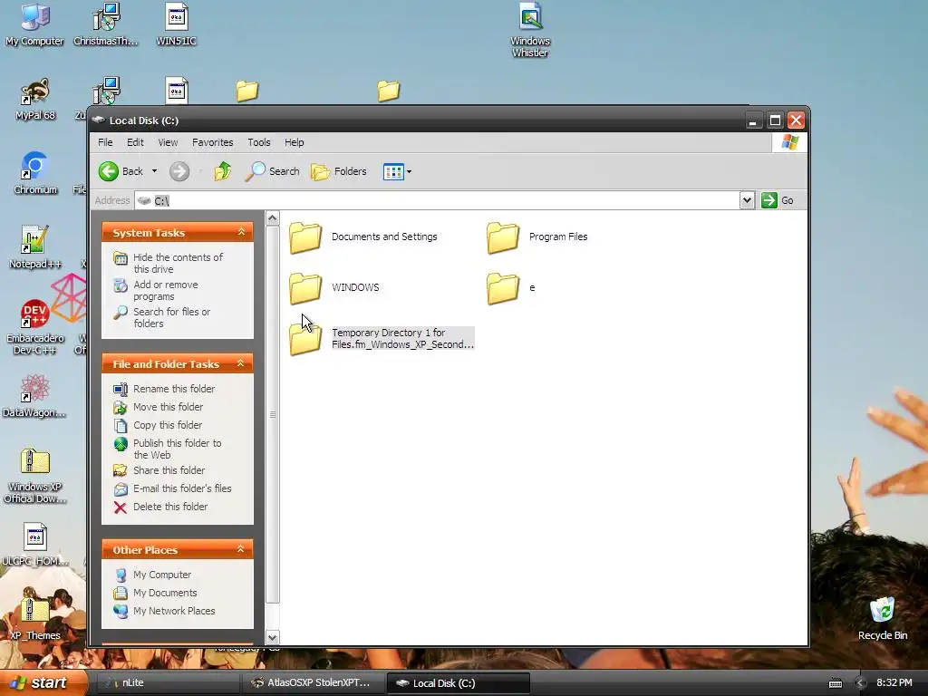928x696 pixels.
Task: Select the Embarcadero Dev-C++ shortcut
Action: (35, 328)
